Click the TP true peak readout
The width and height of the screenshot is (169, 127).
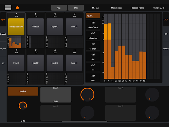click(x=93, y=67)
